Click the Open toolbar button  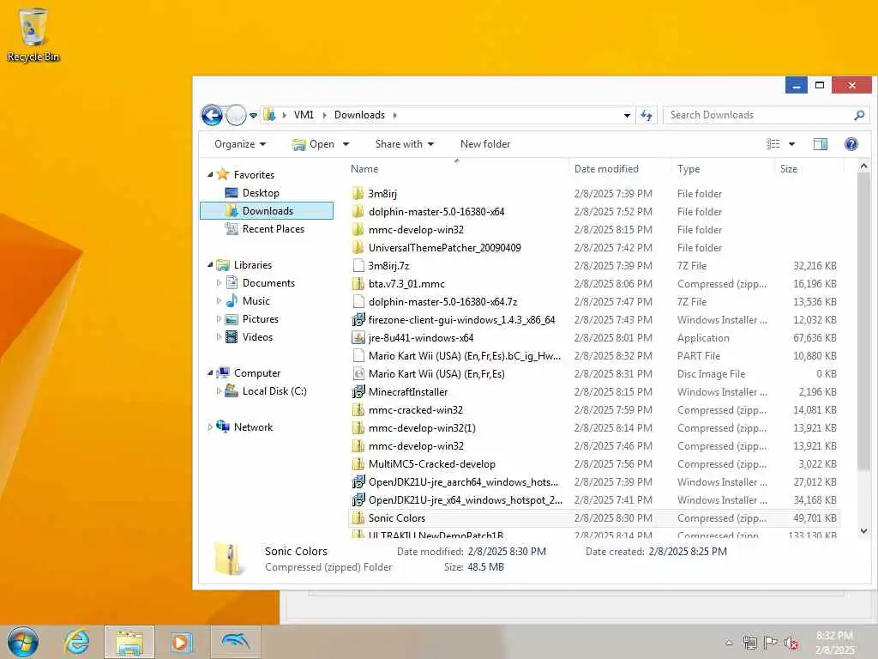(x=313, y=144)
